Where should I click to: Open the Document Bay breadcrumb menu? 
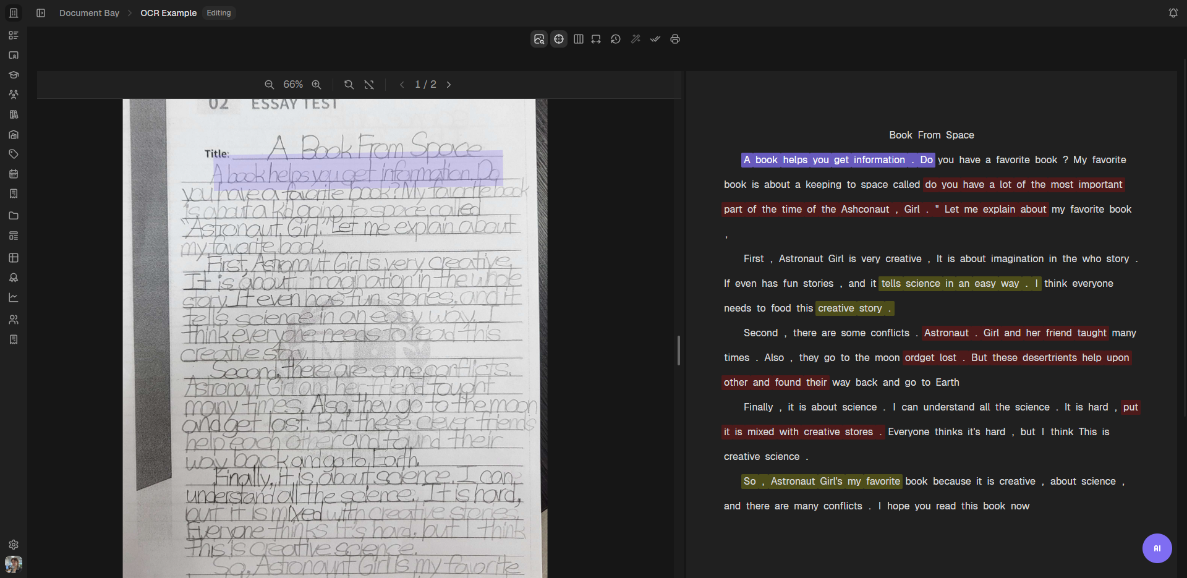click(x=89, y=12)
